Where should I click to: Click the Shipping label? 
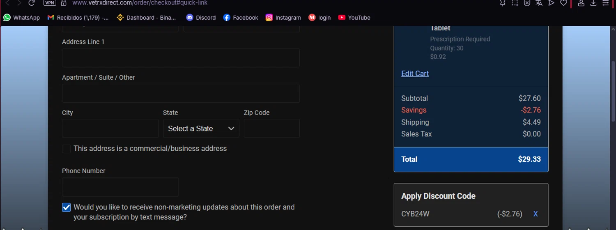(x=415, y=122)
